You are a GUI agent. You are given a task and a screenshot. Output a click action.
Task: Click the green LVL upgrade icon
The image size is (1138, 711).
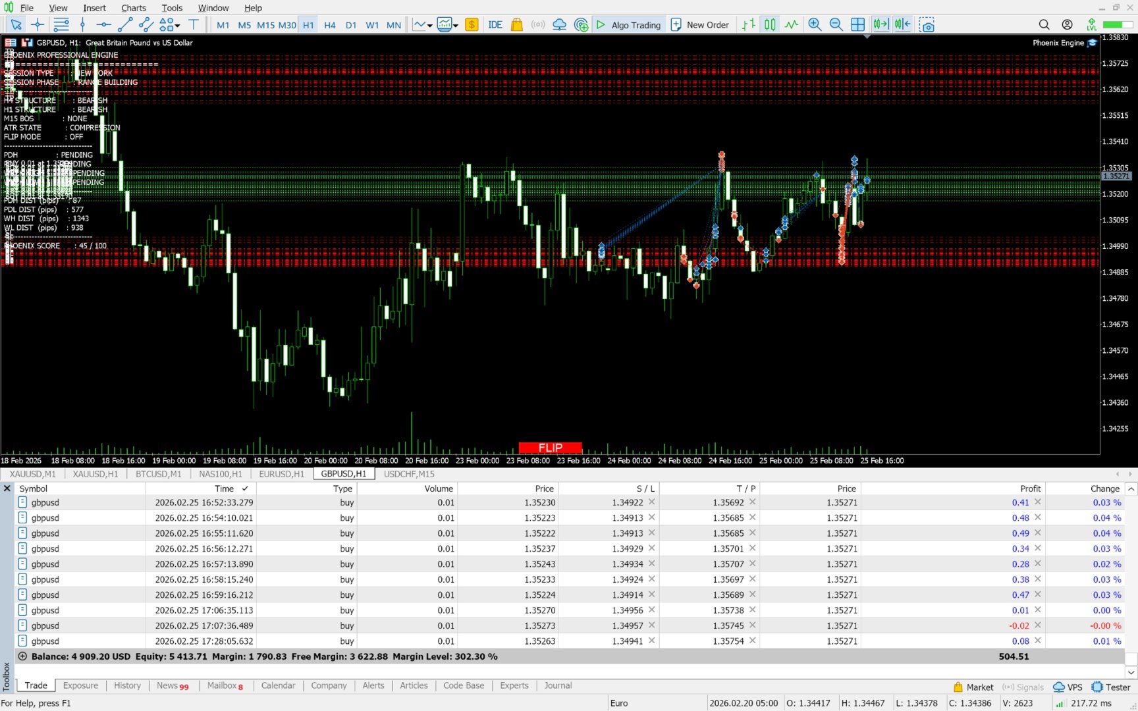coord(1091,25)
